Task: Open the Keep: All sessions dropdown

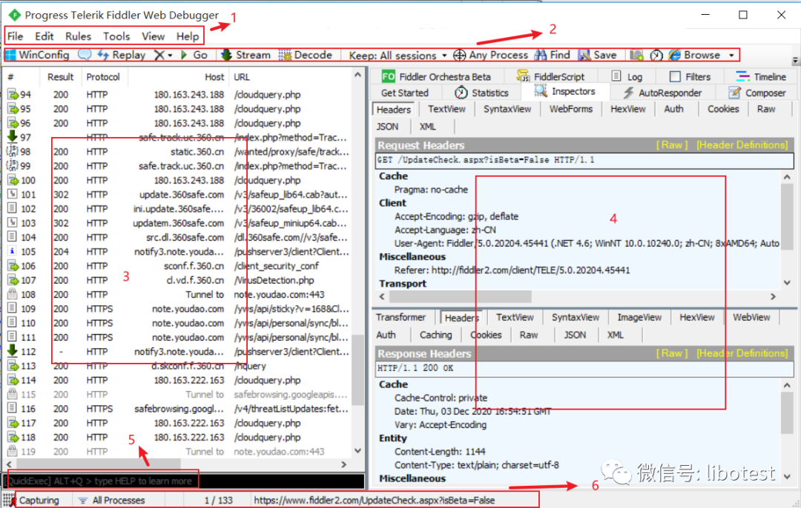Action: 398,55
